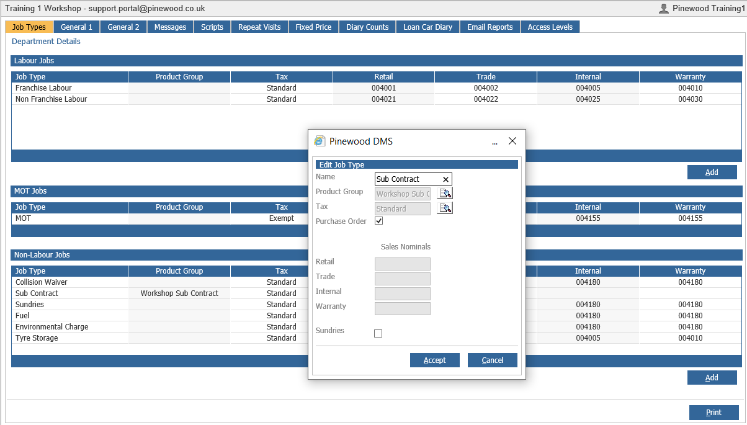Switch to the General 1 tab

(x=77, y=27)
